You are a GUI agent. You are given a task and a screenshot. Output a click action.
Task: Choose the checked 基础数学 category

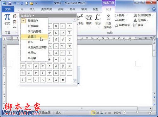point(34,21)
